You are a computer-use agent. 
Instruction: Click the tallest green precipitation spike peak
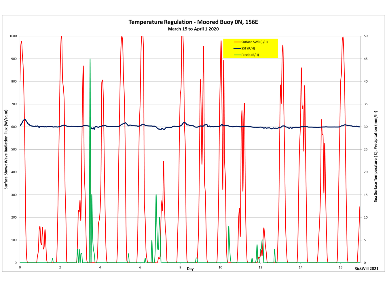pos(90,59)
